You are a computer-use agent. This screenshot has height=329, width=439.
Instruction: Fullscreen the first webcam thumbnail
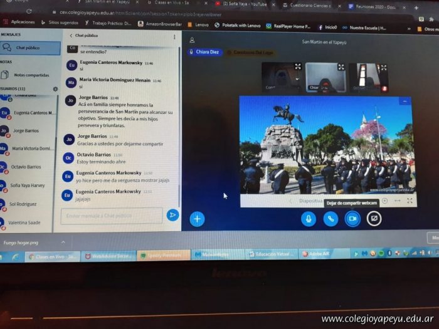(297, 66)
